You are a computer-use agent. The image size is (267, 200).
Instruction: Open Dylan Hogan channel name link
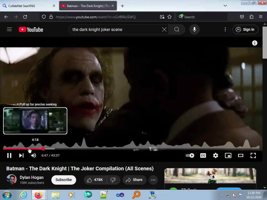pos(32,177)
